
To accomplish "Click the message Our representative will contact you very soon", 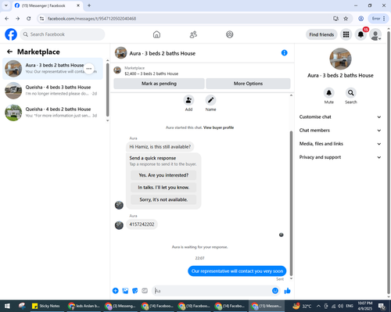I will coord(237,271).
